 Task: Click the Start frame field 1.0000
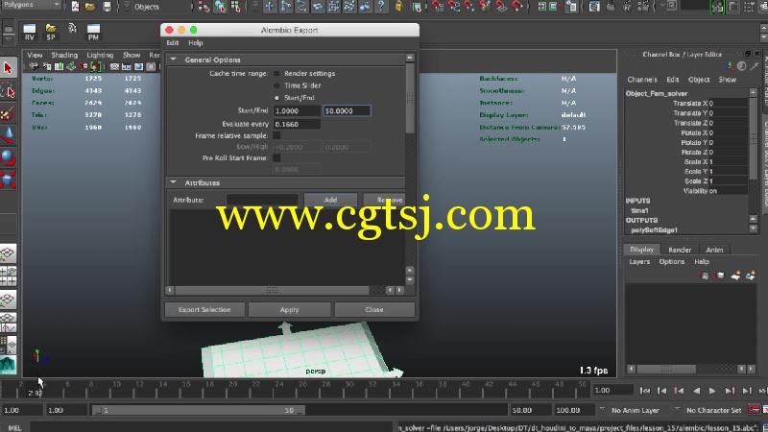pos(297,111)
